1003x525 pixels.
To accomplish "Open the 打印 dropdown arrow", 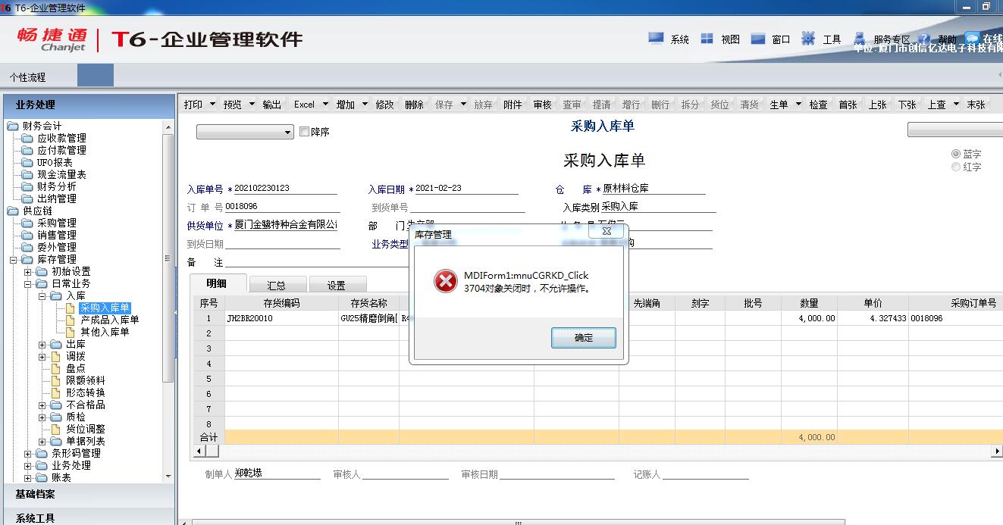I will tap(212, 105).
